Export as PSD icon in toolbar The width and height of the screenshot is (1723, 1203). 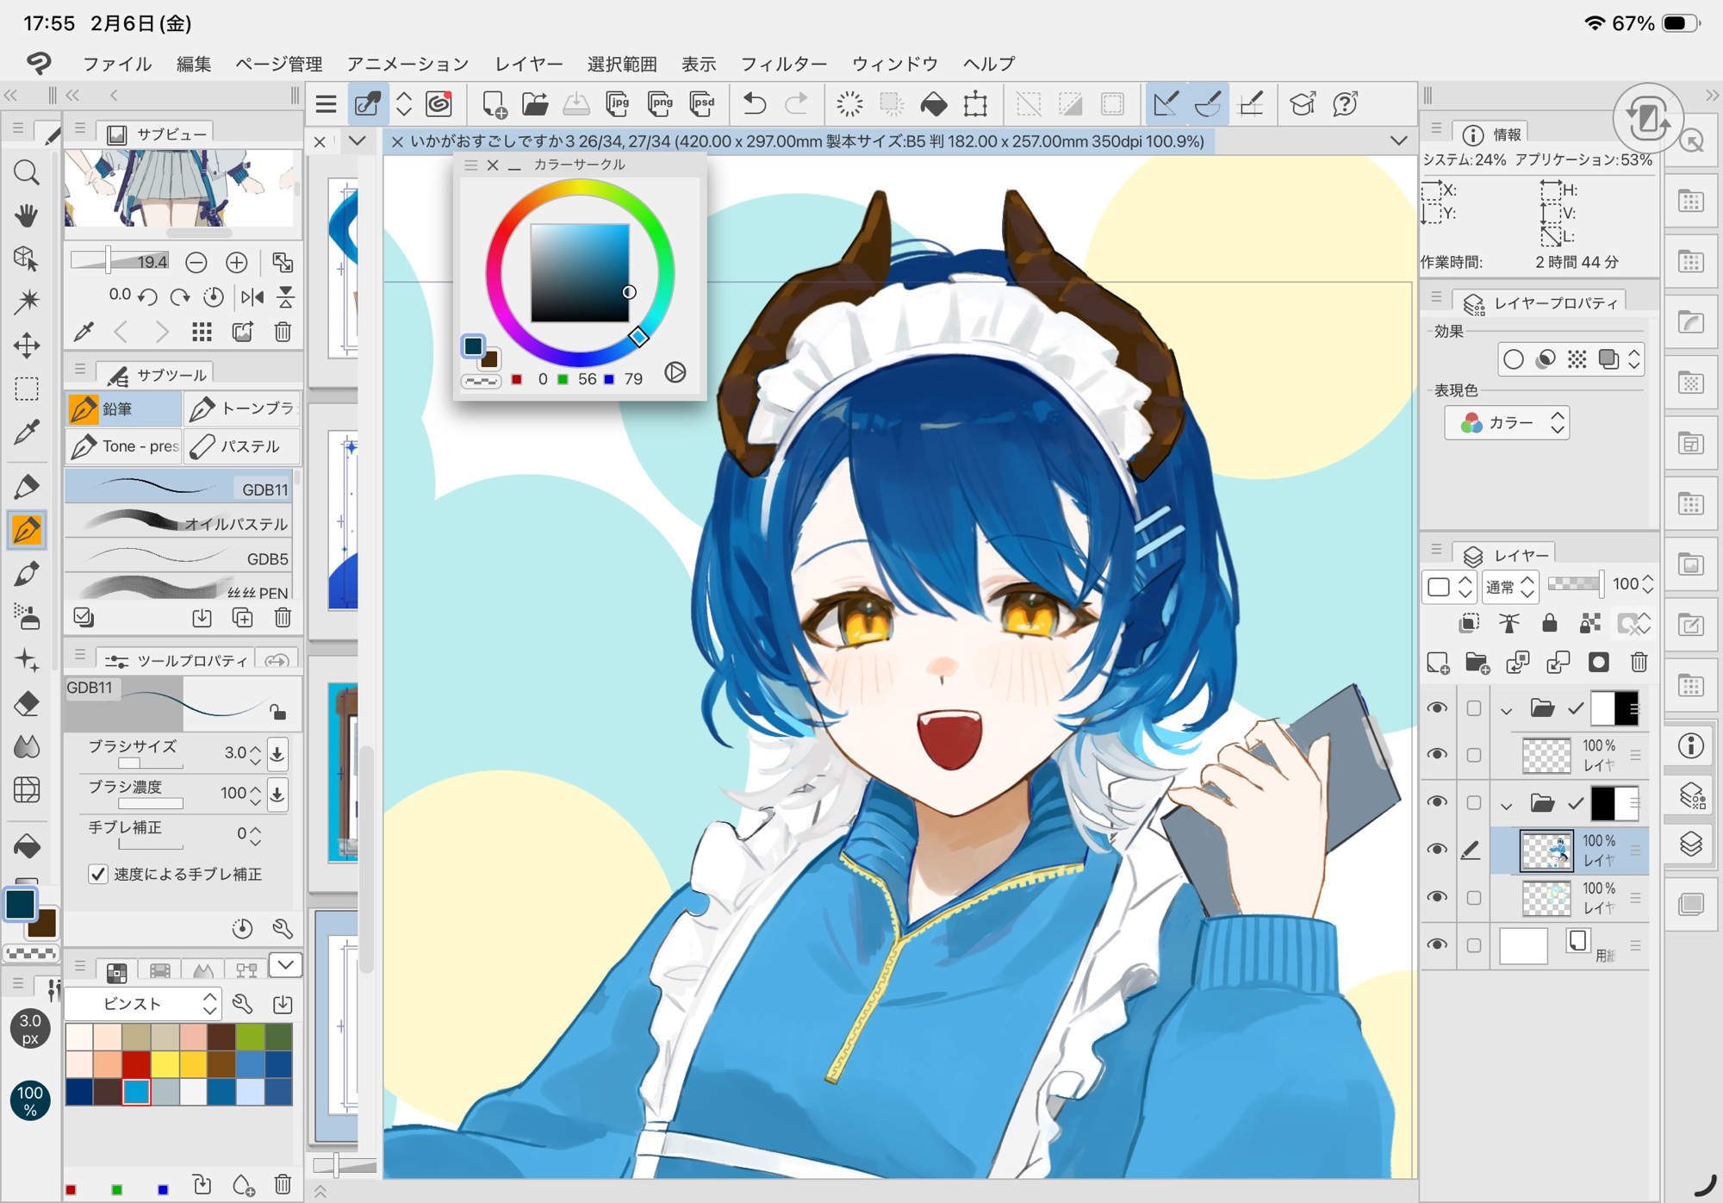tap(702, 104)
